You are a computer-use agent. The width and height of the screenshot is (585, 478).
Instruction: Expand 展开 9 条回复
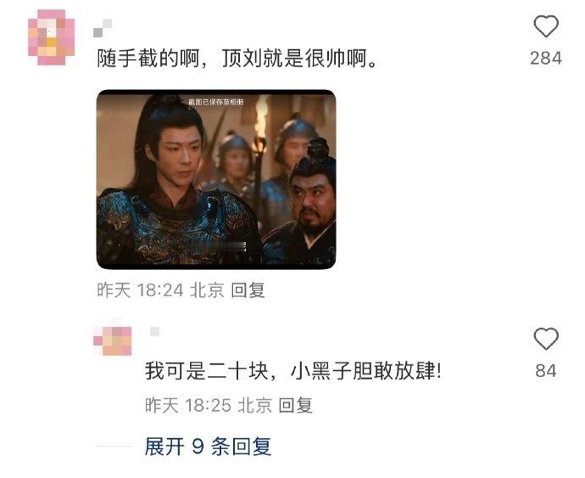tap(208, 447)
